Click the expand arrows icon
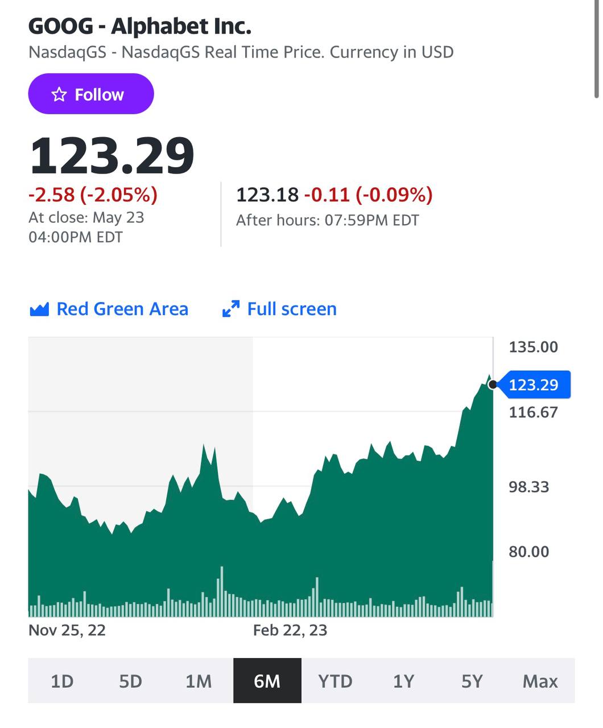This screenshot has width=603, height=728. [230, 309]
